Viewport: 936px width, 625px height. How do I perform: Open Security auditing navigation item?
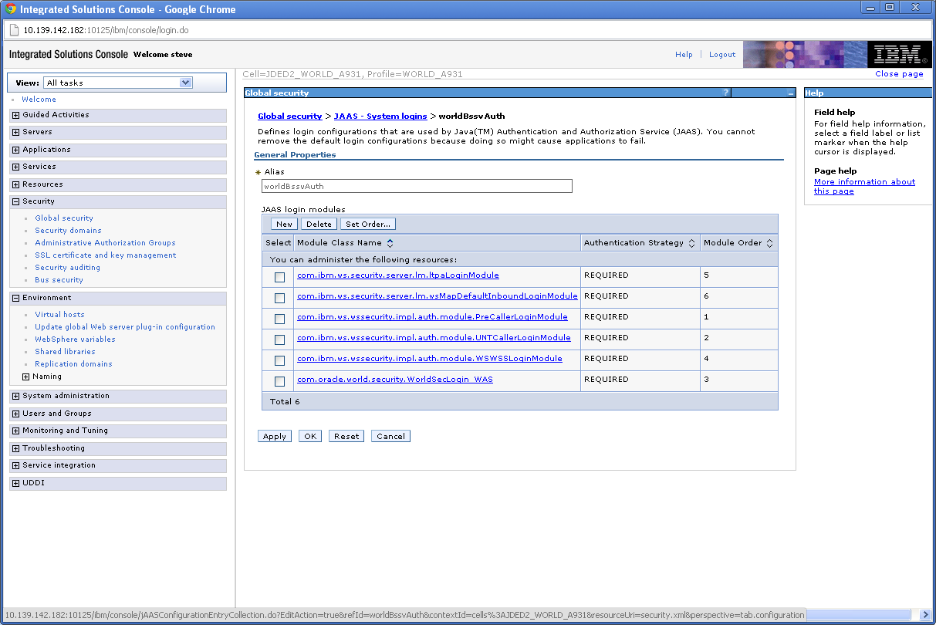point(67,268)
